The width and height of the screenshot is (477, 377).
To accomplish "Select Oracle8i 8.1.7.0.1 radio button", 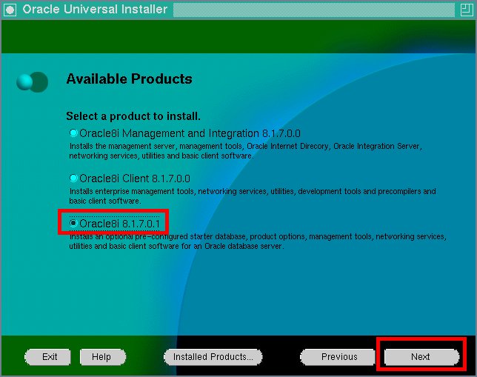I will (73, 224).
